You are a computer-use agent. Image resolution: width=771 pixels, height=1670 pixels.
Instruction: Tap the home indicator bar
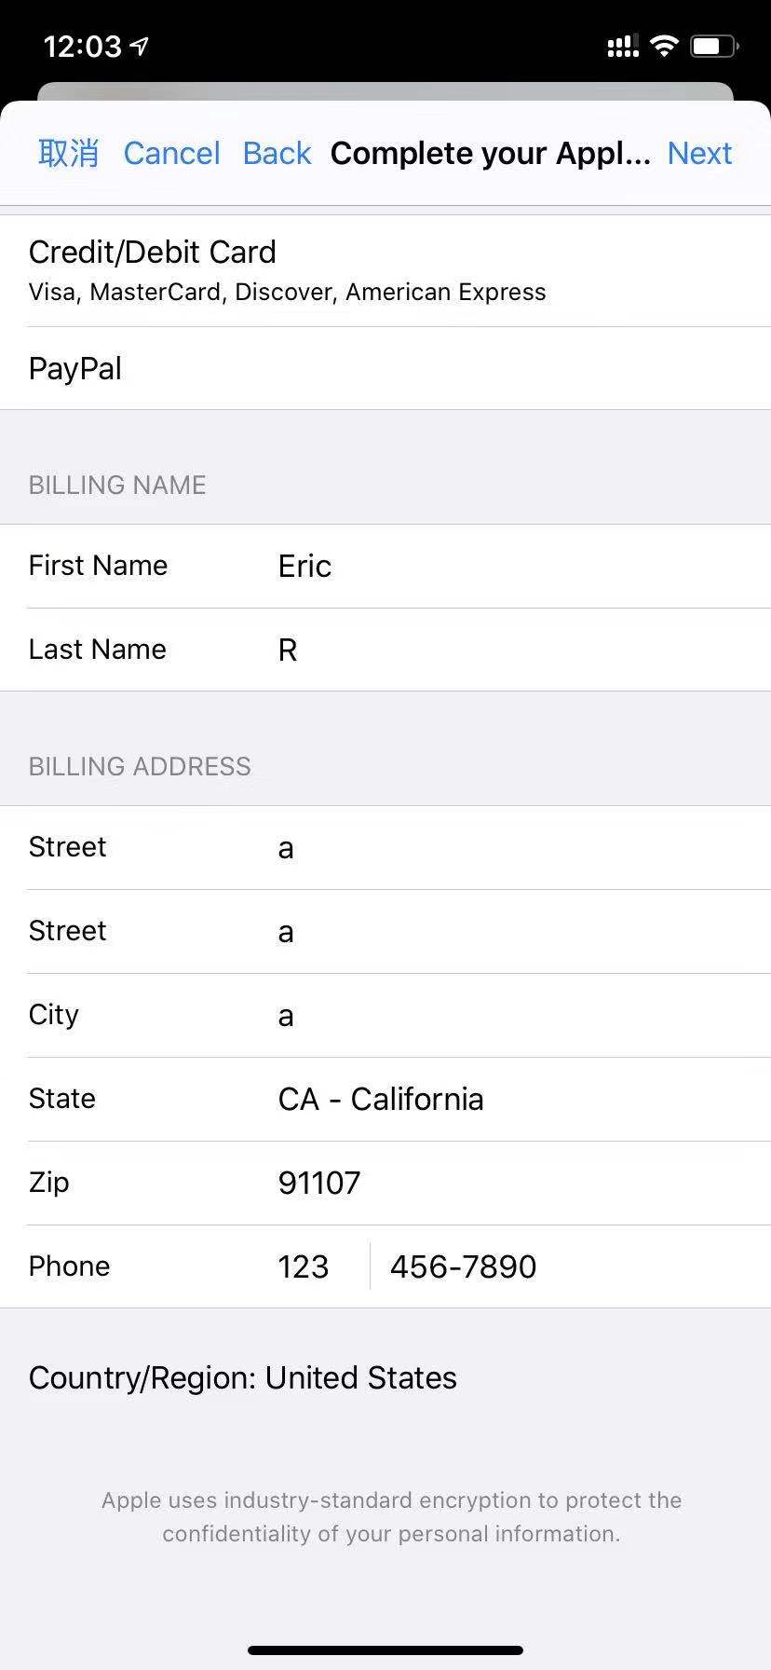coord(385,1649)
